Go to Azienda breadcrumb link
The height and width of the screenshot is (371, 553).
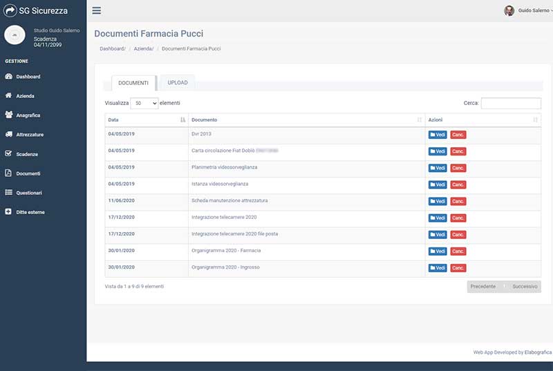(144, 48)
